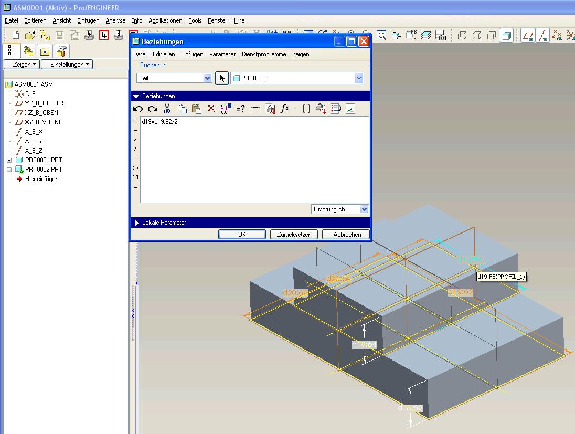The image size is (575, 434).
Task: Insert brackets using the [ ] icon
Action: [306, 109]
